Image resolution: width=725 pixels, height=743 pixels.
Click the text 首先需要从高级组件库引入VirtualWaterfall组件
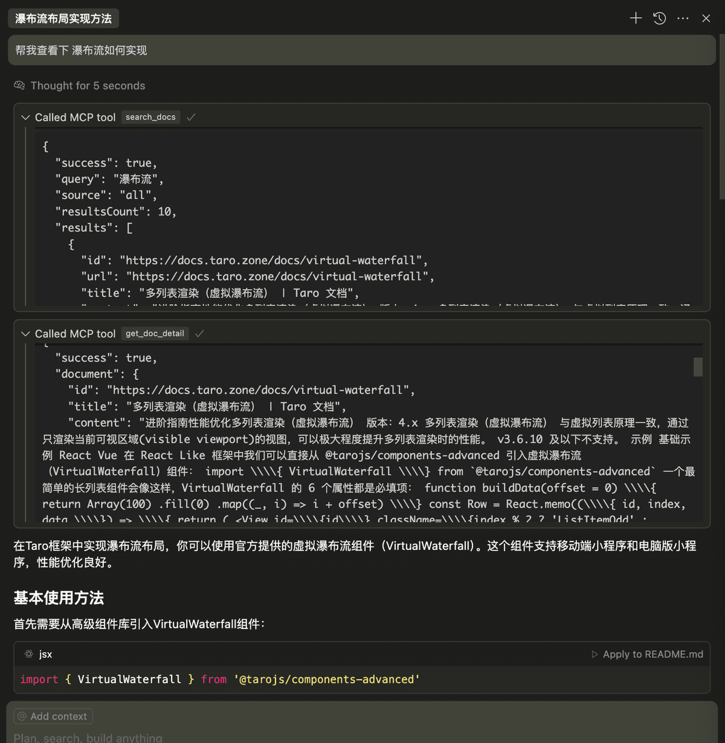(139, 624)
